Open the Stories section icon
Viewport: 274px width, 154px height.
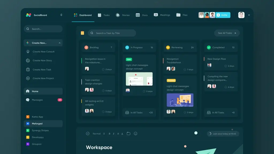click(118, 15)
